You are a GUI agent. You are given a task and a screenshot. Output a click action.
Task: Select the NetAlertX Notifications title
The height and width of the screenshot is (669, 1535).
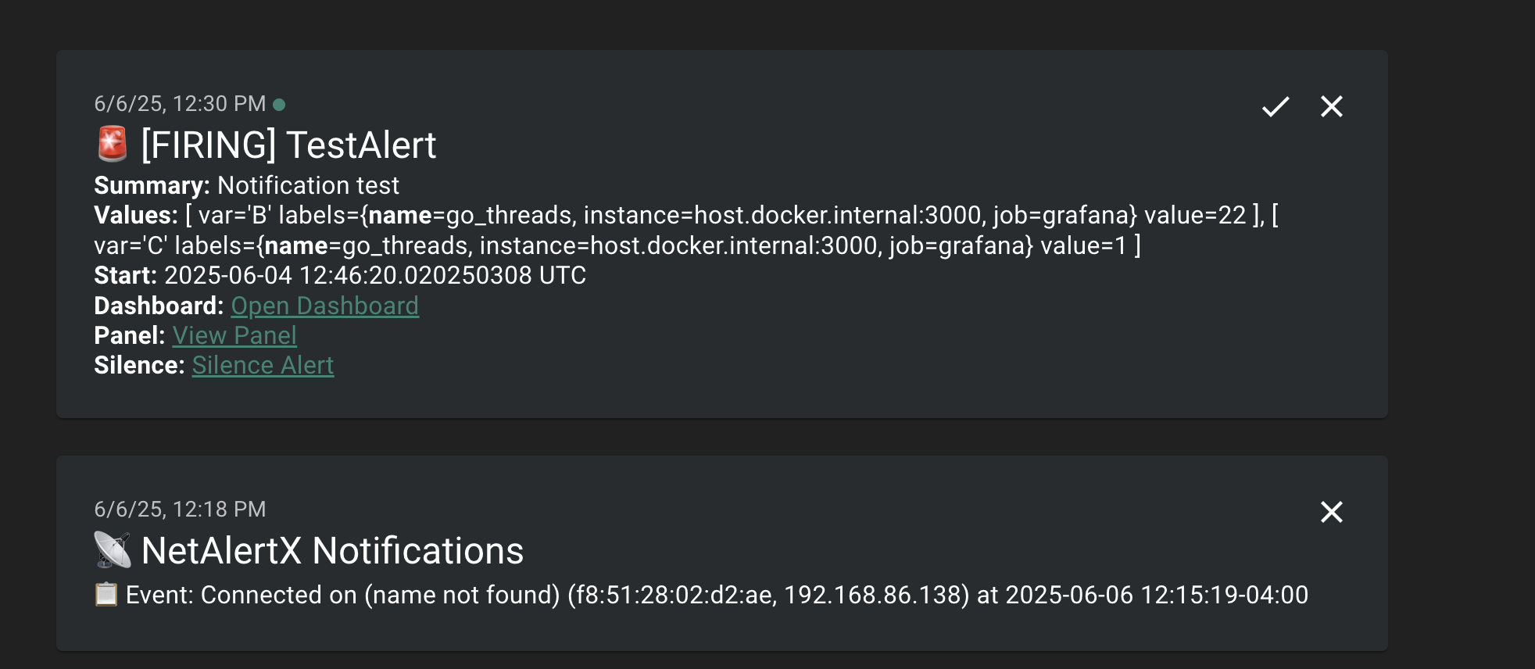[331, 551]
